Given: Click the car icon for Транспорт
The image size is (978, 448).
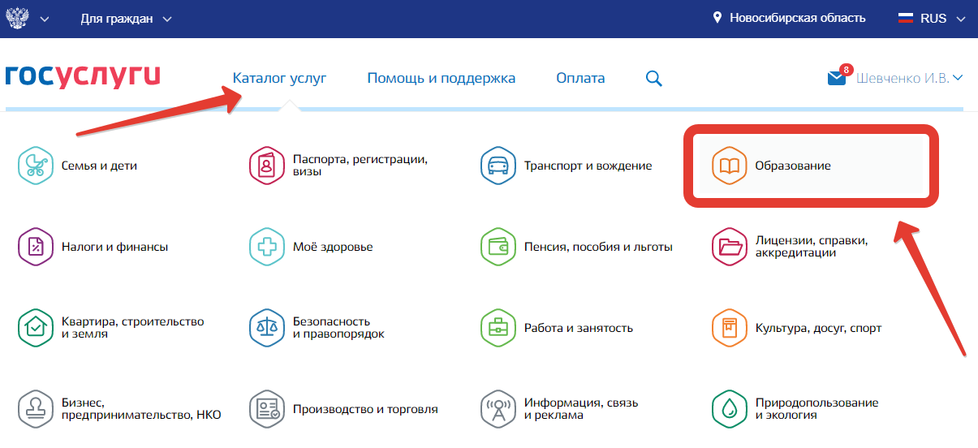Looking at the screenshot, I should (497, 166).
